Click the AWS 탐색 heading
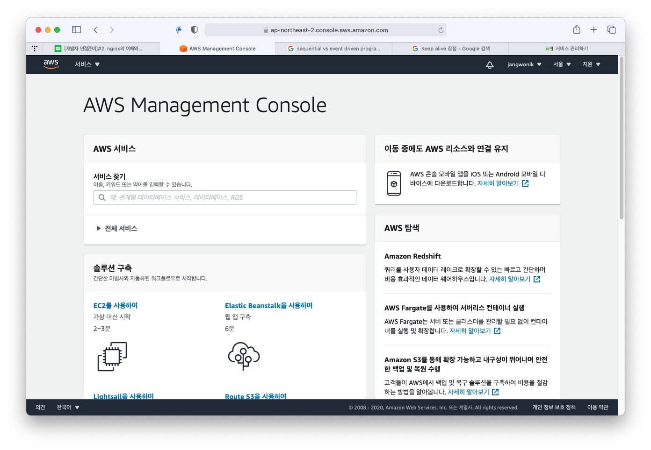 tap(402, 228)
